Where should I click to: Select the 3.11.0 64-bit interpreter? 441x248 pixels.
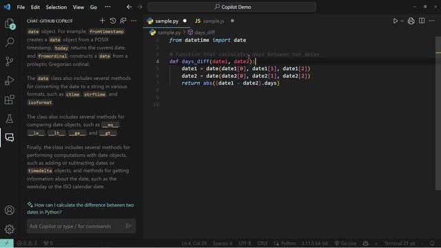pyautogui.click(x=315, y=243)
